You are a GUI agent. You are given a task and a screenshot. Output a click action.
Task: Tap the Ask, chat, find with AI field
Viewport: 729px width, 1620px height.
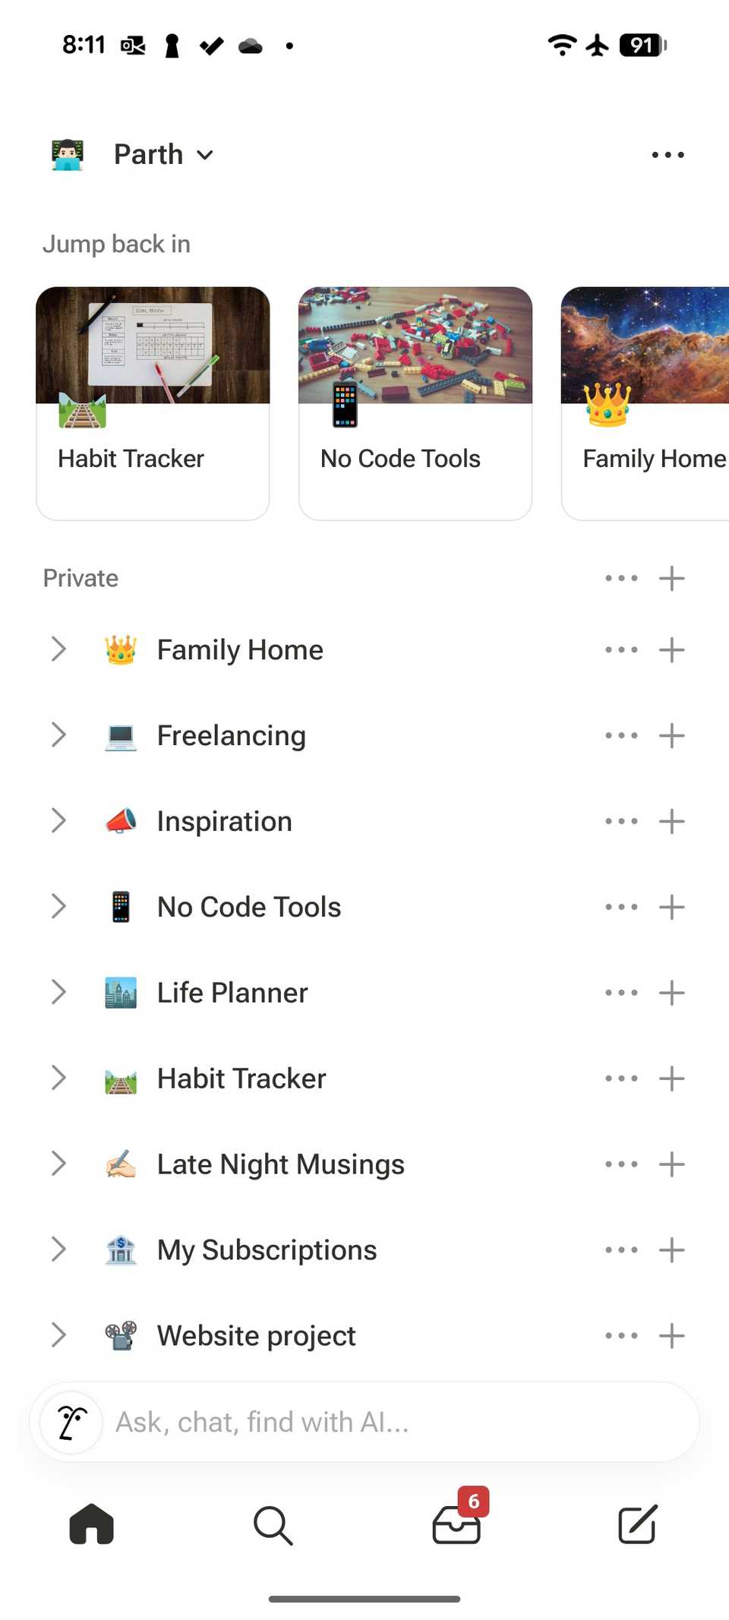tap(364, 1421)
